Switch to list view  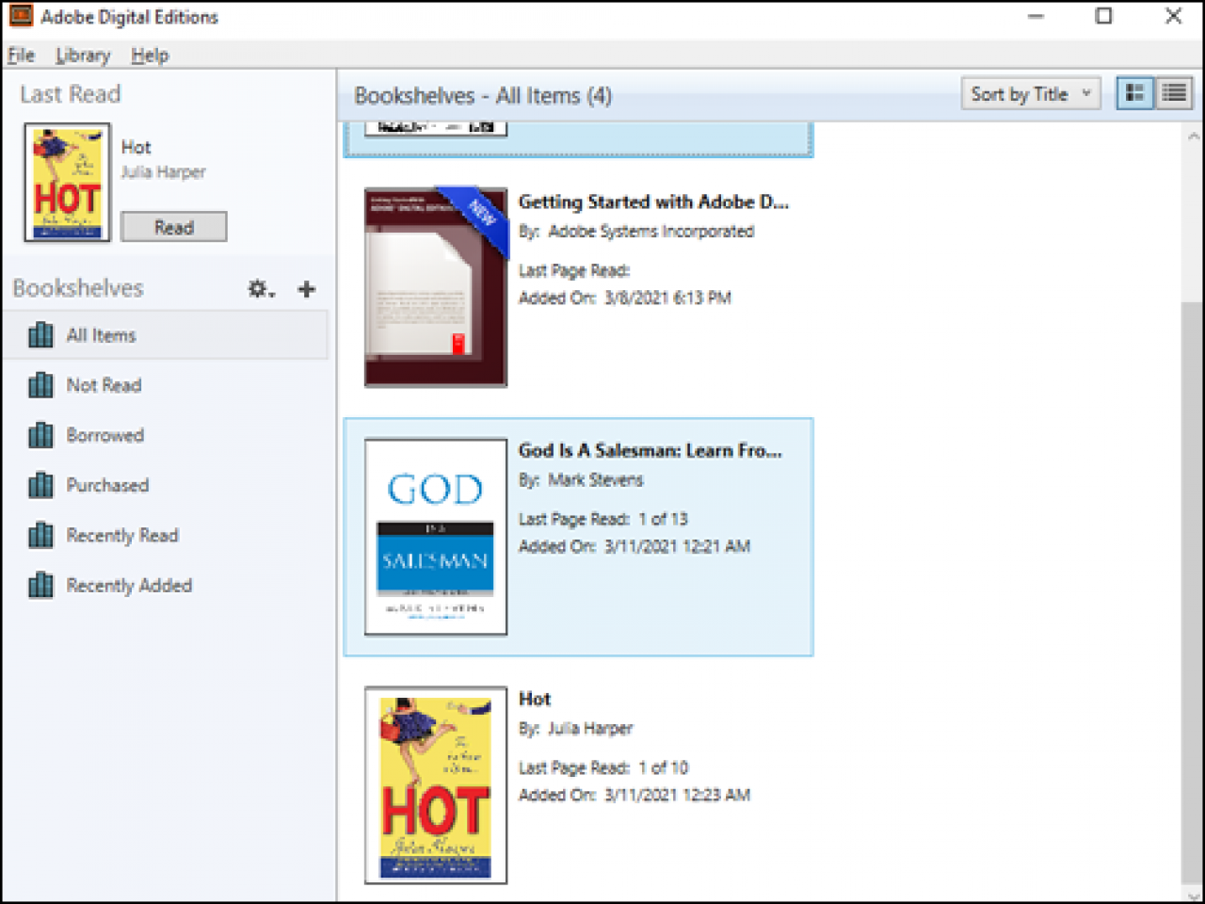(x=1174, y=93)
